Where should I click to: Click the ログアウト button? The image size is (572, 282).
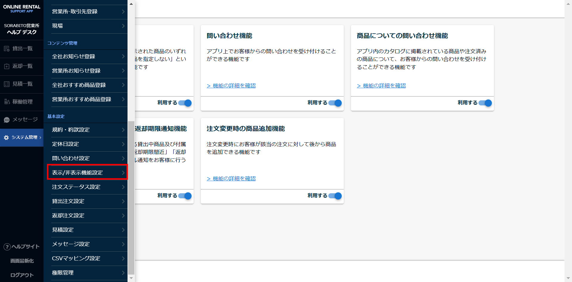pos(22,275)
